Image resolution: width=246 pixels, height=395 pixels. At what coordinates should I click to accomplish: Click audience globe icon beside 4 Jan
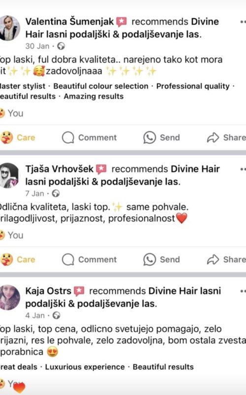[56, 316]
